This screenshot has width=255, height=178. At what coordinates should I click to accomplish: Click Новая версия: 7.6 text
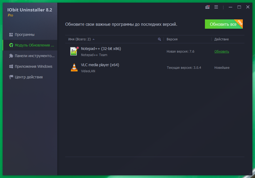[181, 52]
